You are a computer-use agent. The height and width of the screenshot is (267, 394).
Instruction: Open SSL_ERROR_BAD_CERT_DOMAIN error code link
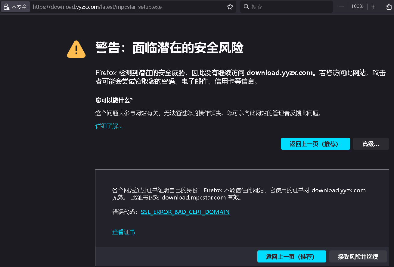click(x=185, y=212)
